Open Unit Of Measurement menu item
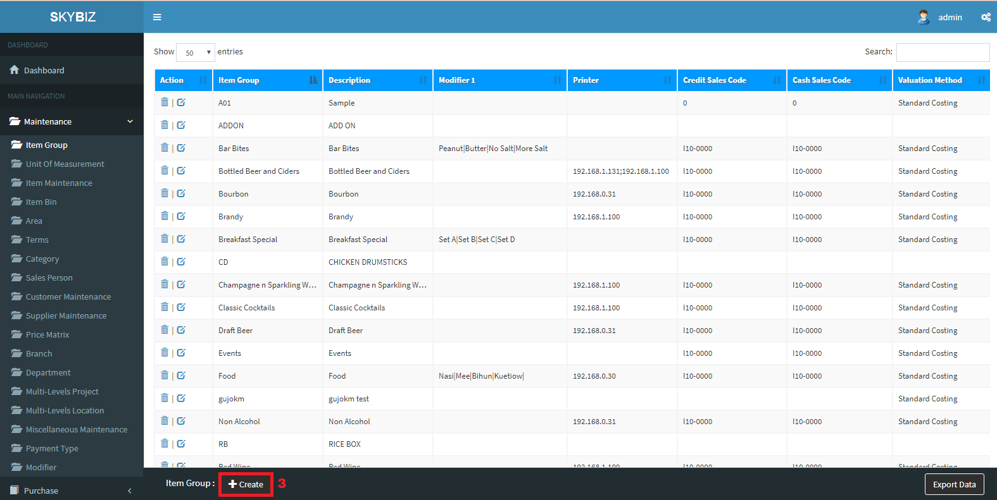The image size is (997, 500). click(x=65, y=164)
